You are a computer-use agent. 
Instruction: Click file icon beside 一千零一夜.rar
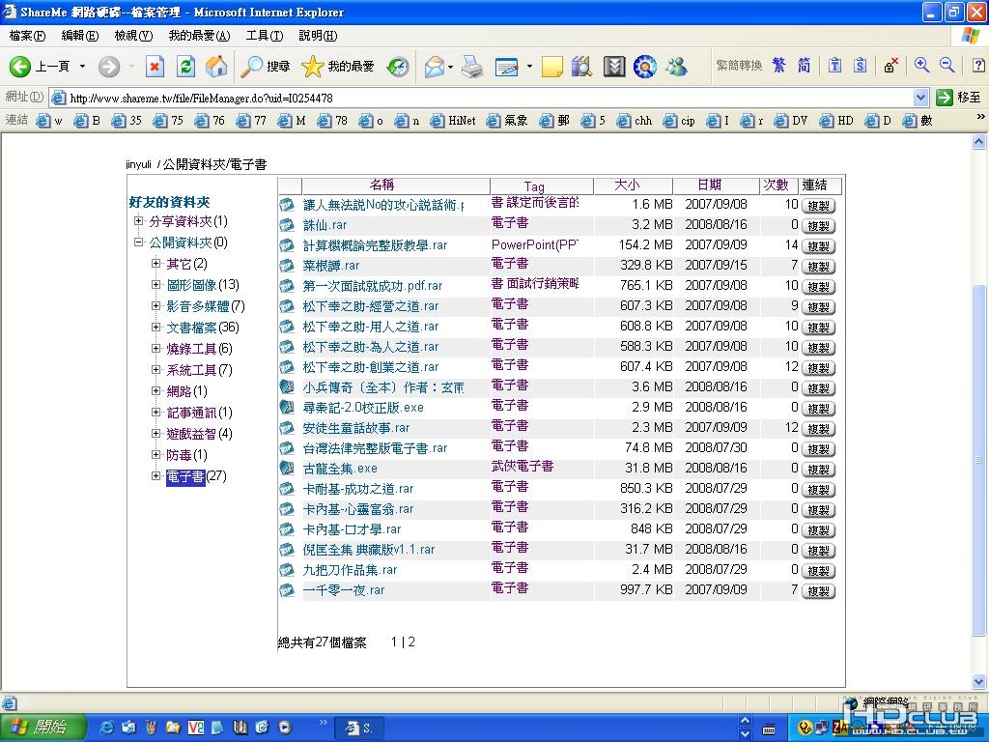(287, 590)
